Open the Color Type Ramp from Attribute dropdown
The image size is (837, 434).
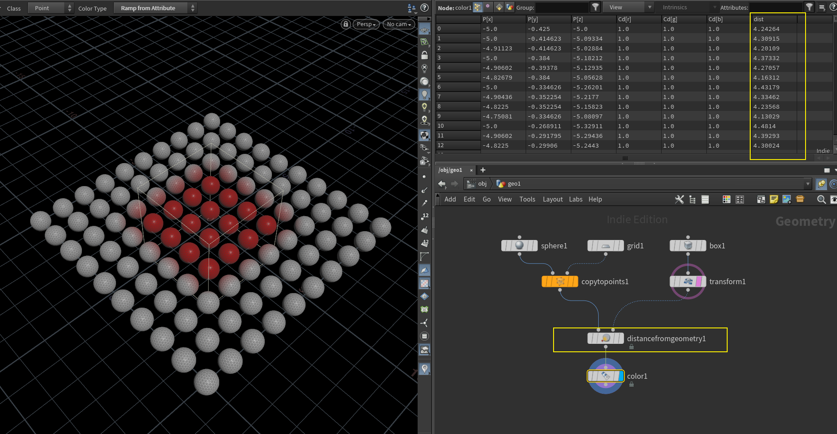155,8
